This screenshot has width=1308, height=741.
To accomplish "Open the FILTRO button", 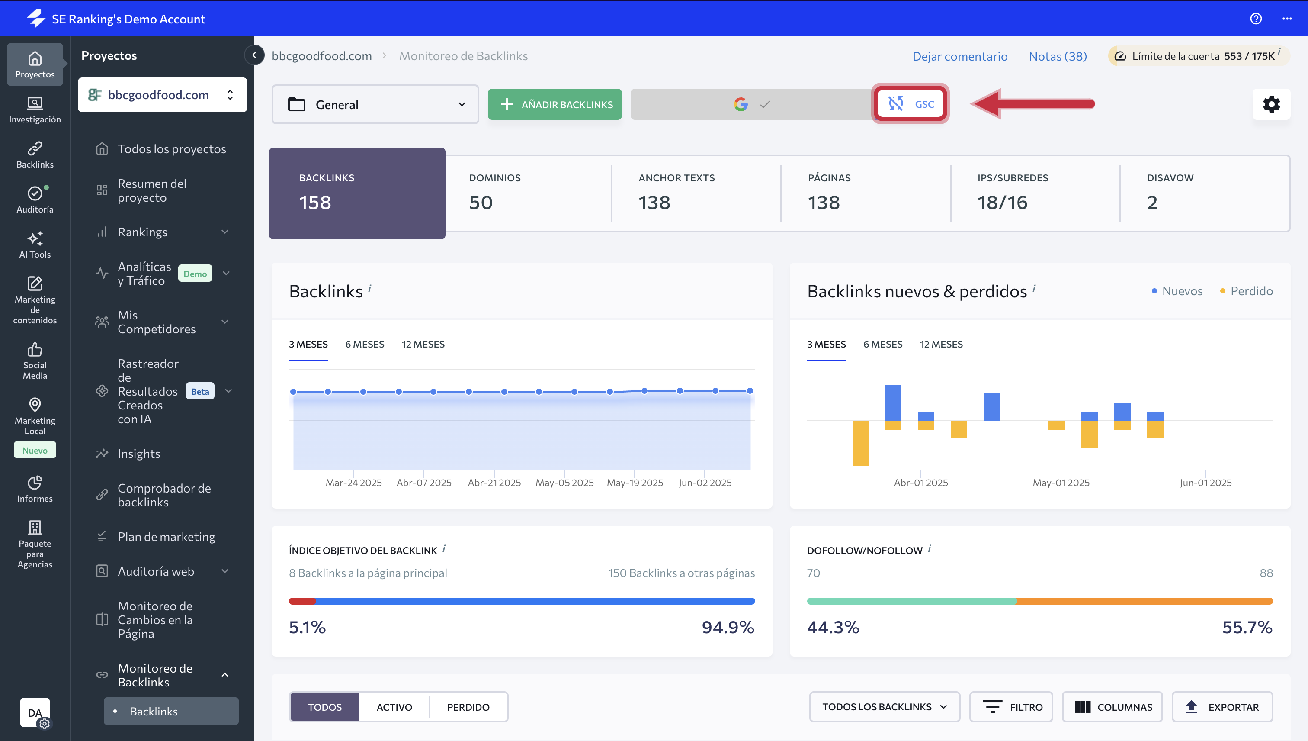I will [1011, 707].
